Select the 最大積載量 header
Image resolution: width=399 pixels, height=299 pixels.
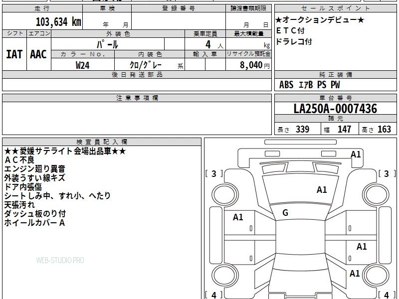click(x=248, y=33)
